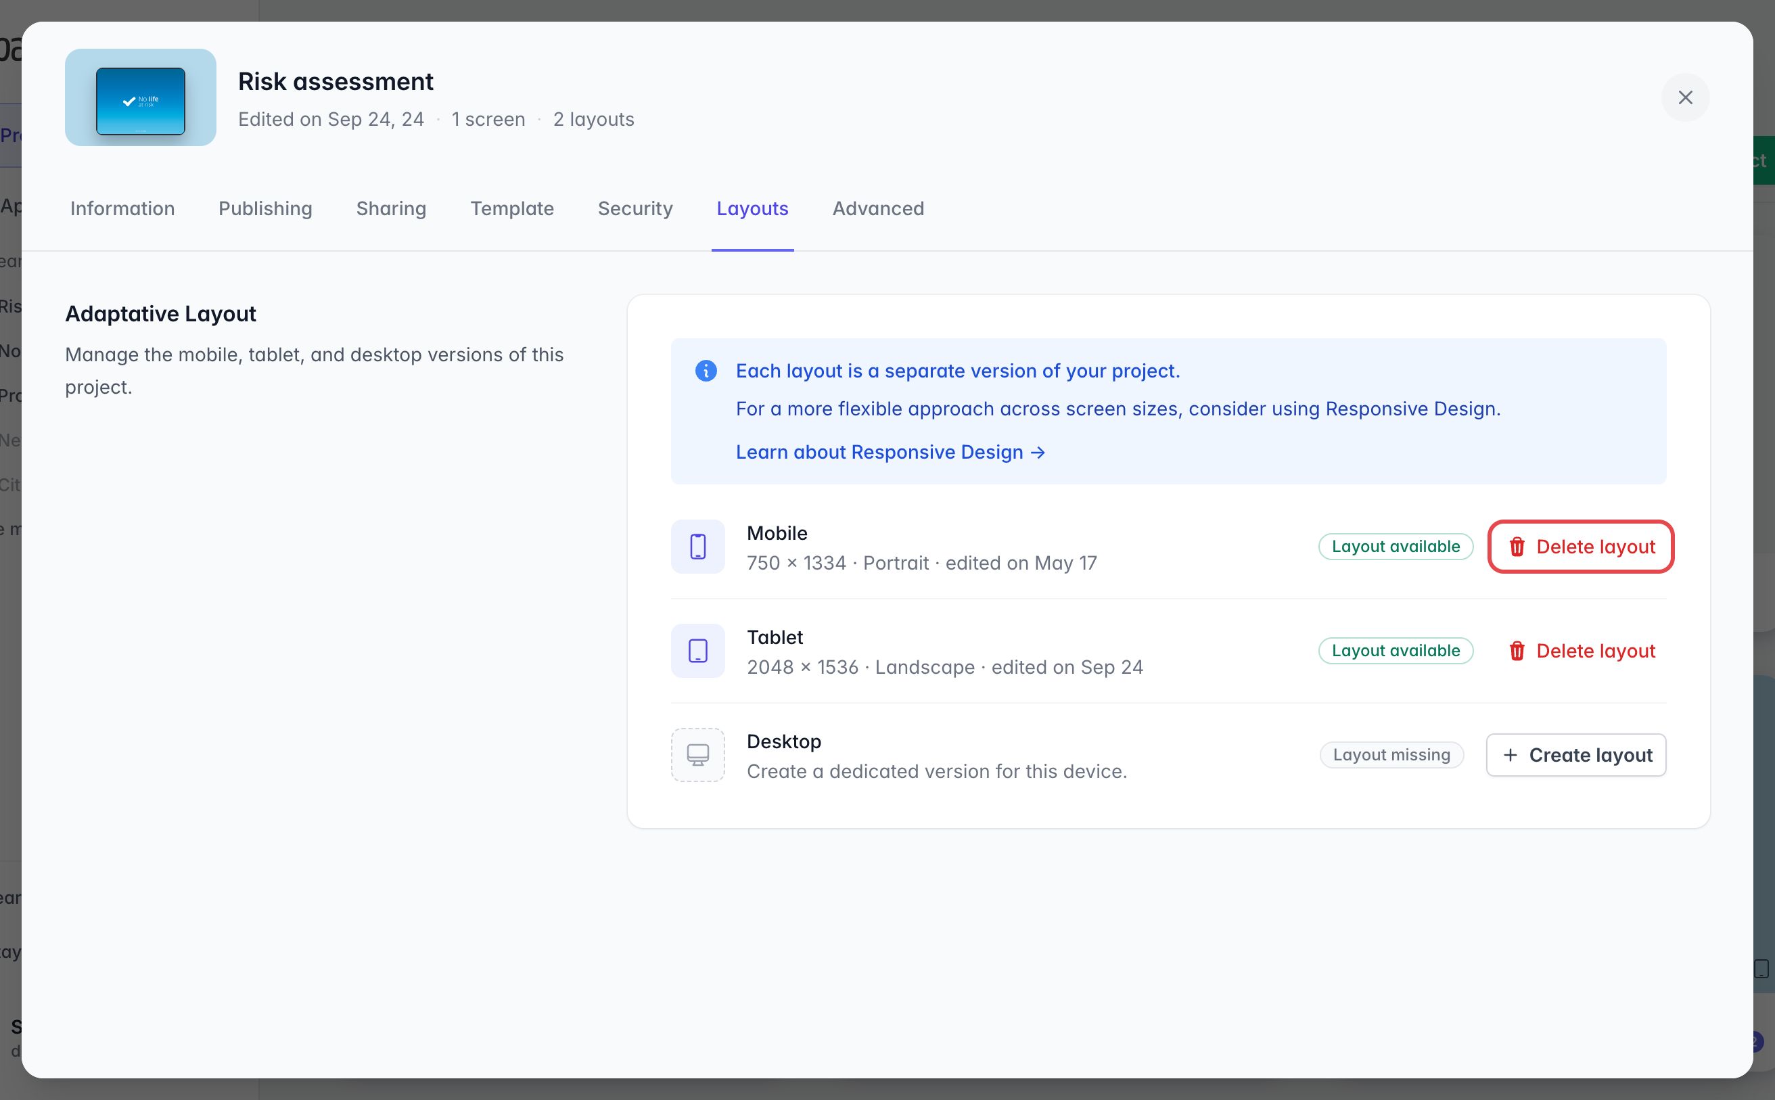1775x1100 pixels.
Task: Delete the Tablet layout
Action: point(1581,650)
